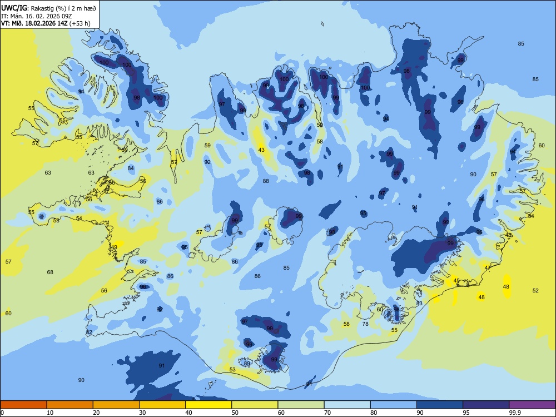Click the title 'UWC/IG: Rakastig (%) í 2 m hæð'
The image size is (556, 417).
[48, 8]
